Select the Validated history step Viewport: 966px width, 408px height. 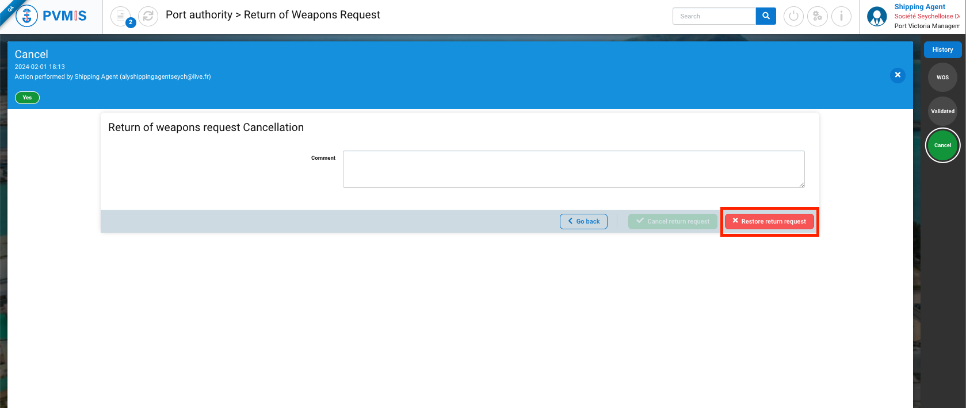(x=942, y=111)
